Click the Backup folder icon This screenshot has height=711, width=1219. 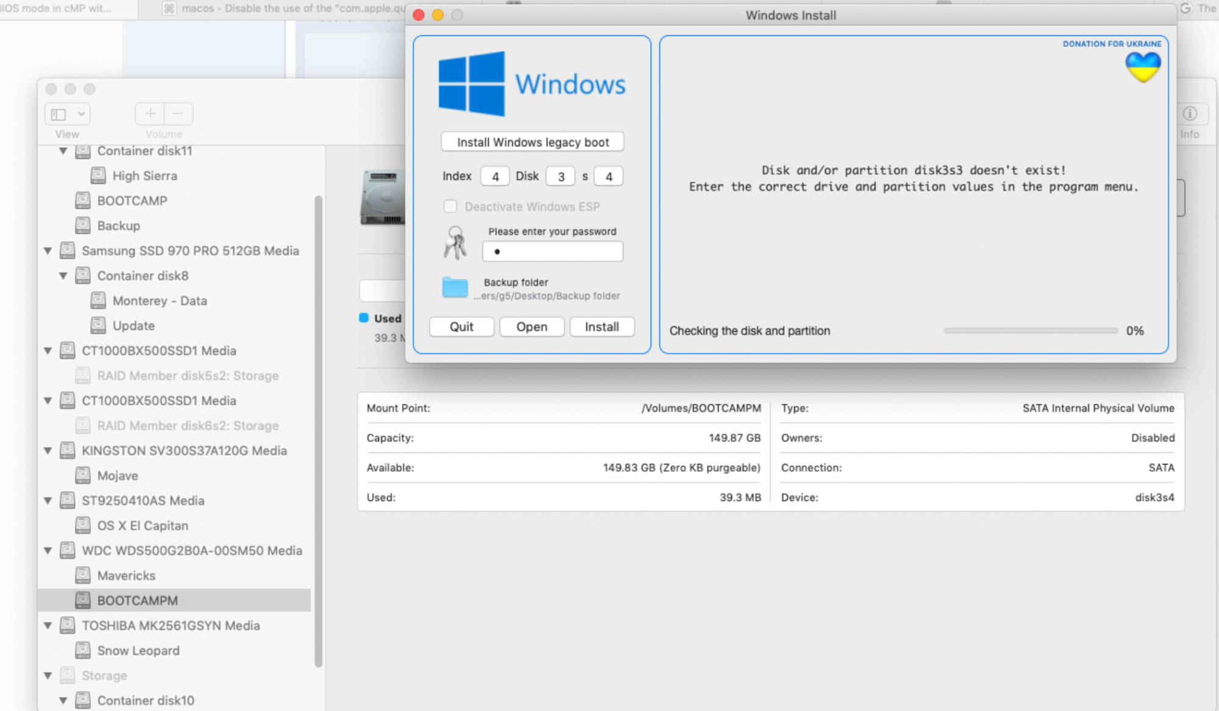pyautogui.click(x=455, y=287)
